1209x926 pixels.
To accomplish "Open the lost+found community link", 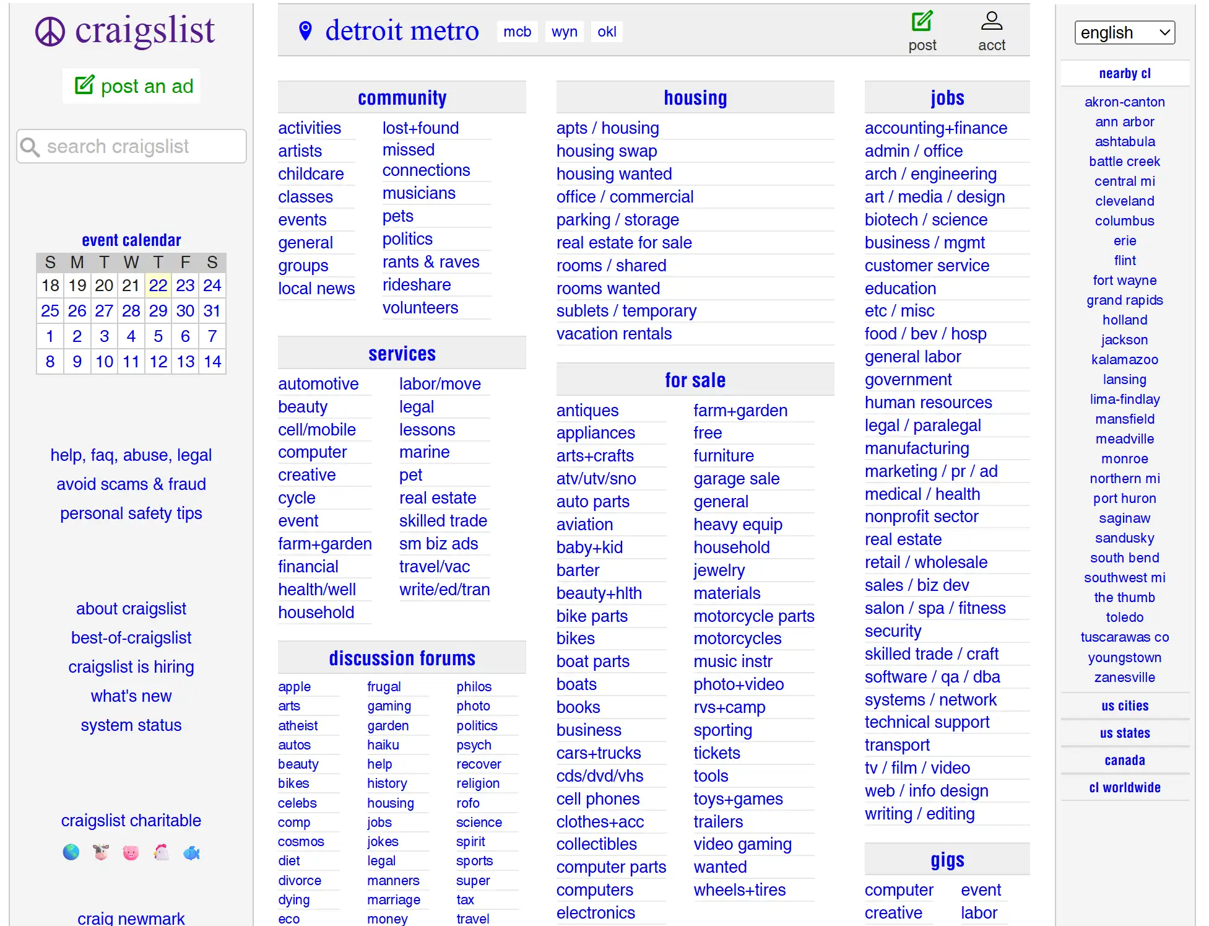I will (420, 128).
